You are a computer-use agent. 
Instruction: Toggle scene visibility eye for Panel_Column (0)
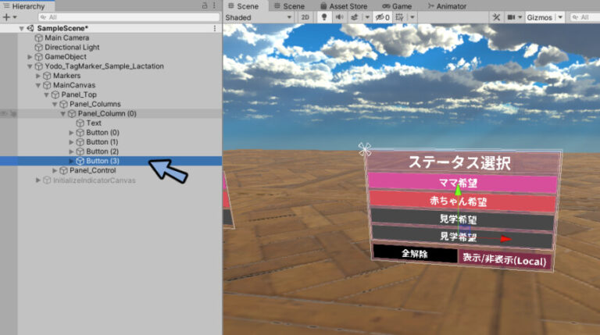pos(4,113)
